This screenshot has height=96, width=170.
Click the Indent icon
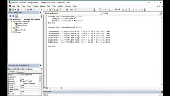(116, 10)
